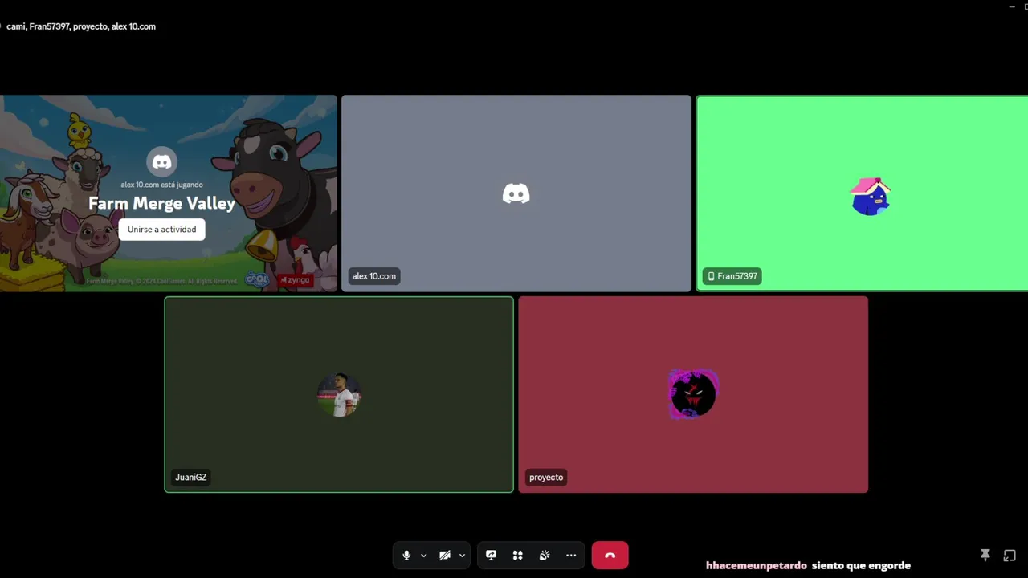Click the Fran57397 name label
The height and width of the screenshot is (578, 1028).
[x=732, y=276]
